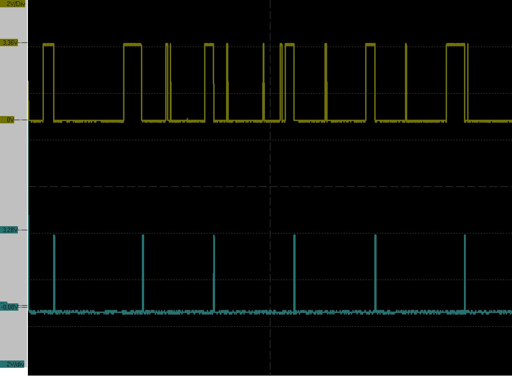The image size is (512, 376).
Task: Click the teal 2V/div scale label
Action: click(x=13, y=364)
